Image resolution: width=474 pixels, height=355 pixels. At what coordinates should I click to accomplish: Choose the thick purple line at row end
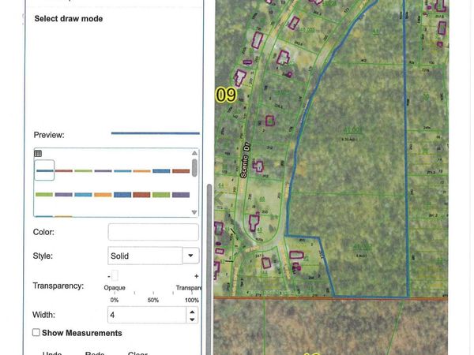tap(181, 195)
